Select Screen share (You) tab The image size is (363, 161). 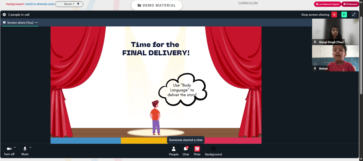pos(20,22)
